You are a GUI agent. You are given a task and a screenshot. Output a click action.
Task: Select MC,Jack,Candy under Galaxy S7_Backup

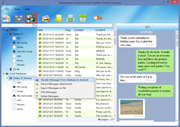coord(25,96)
